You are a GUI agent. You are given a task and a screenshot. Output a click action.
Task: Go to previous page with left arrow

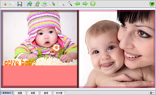coord(77,4)
